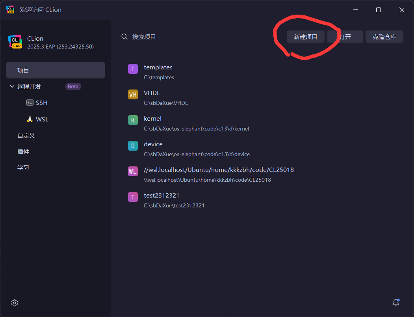Click the 克隆仓库 button
The image size is (414, 317).
pyautogui.click(x=384, y=37)
